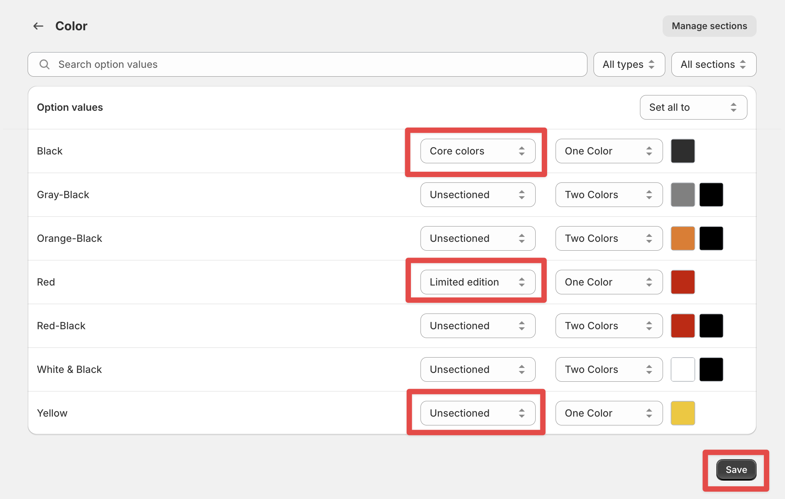
Task: Change Gray-Black's Two Colors type dropdown
Action: click(x=609, y=195)
